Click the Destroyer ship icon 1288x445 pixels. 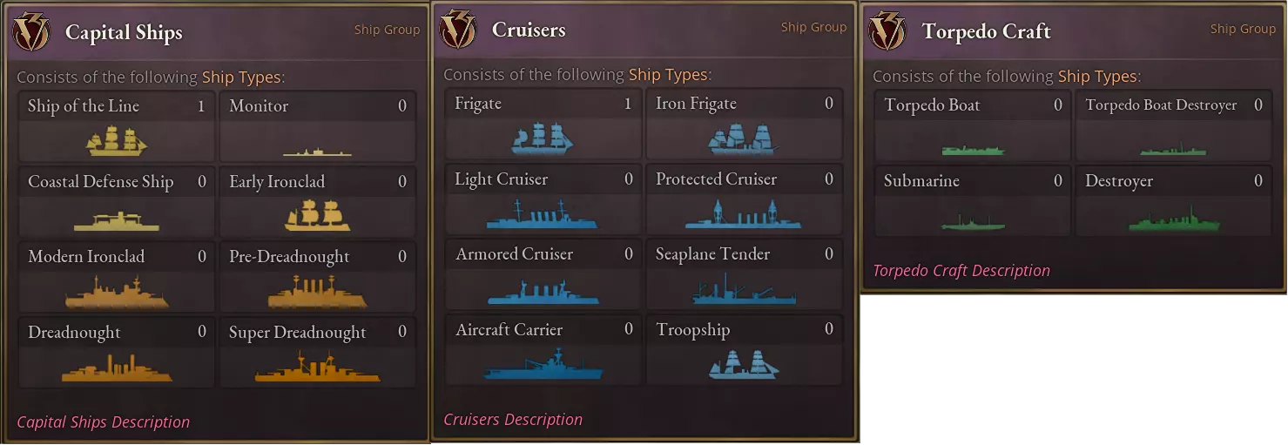(1174, 220)
